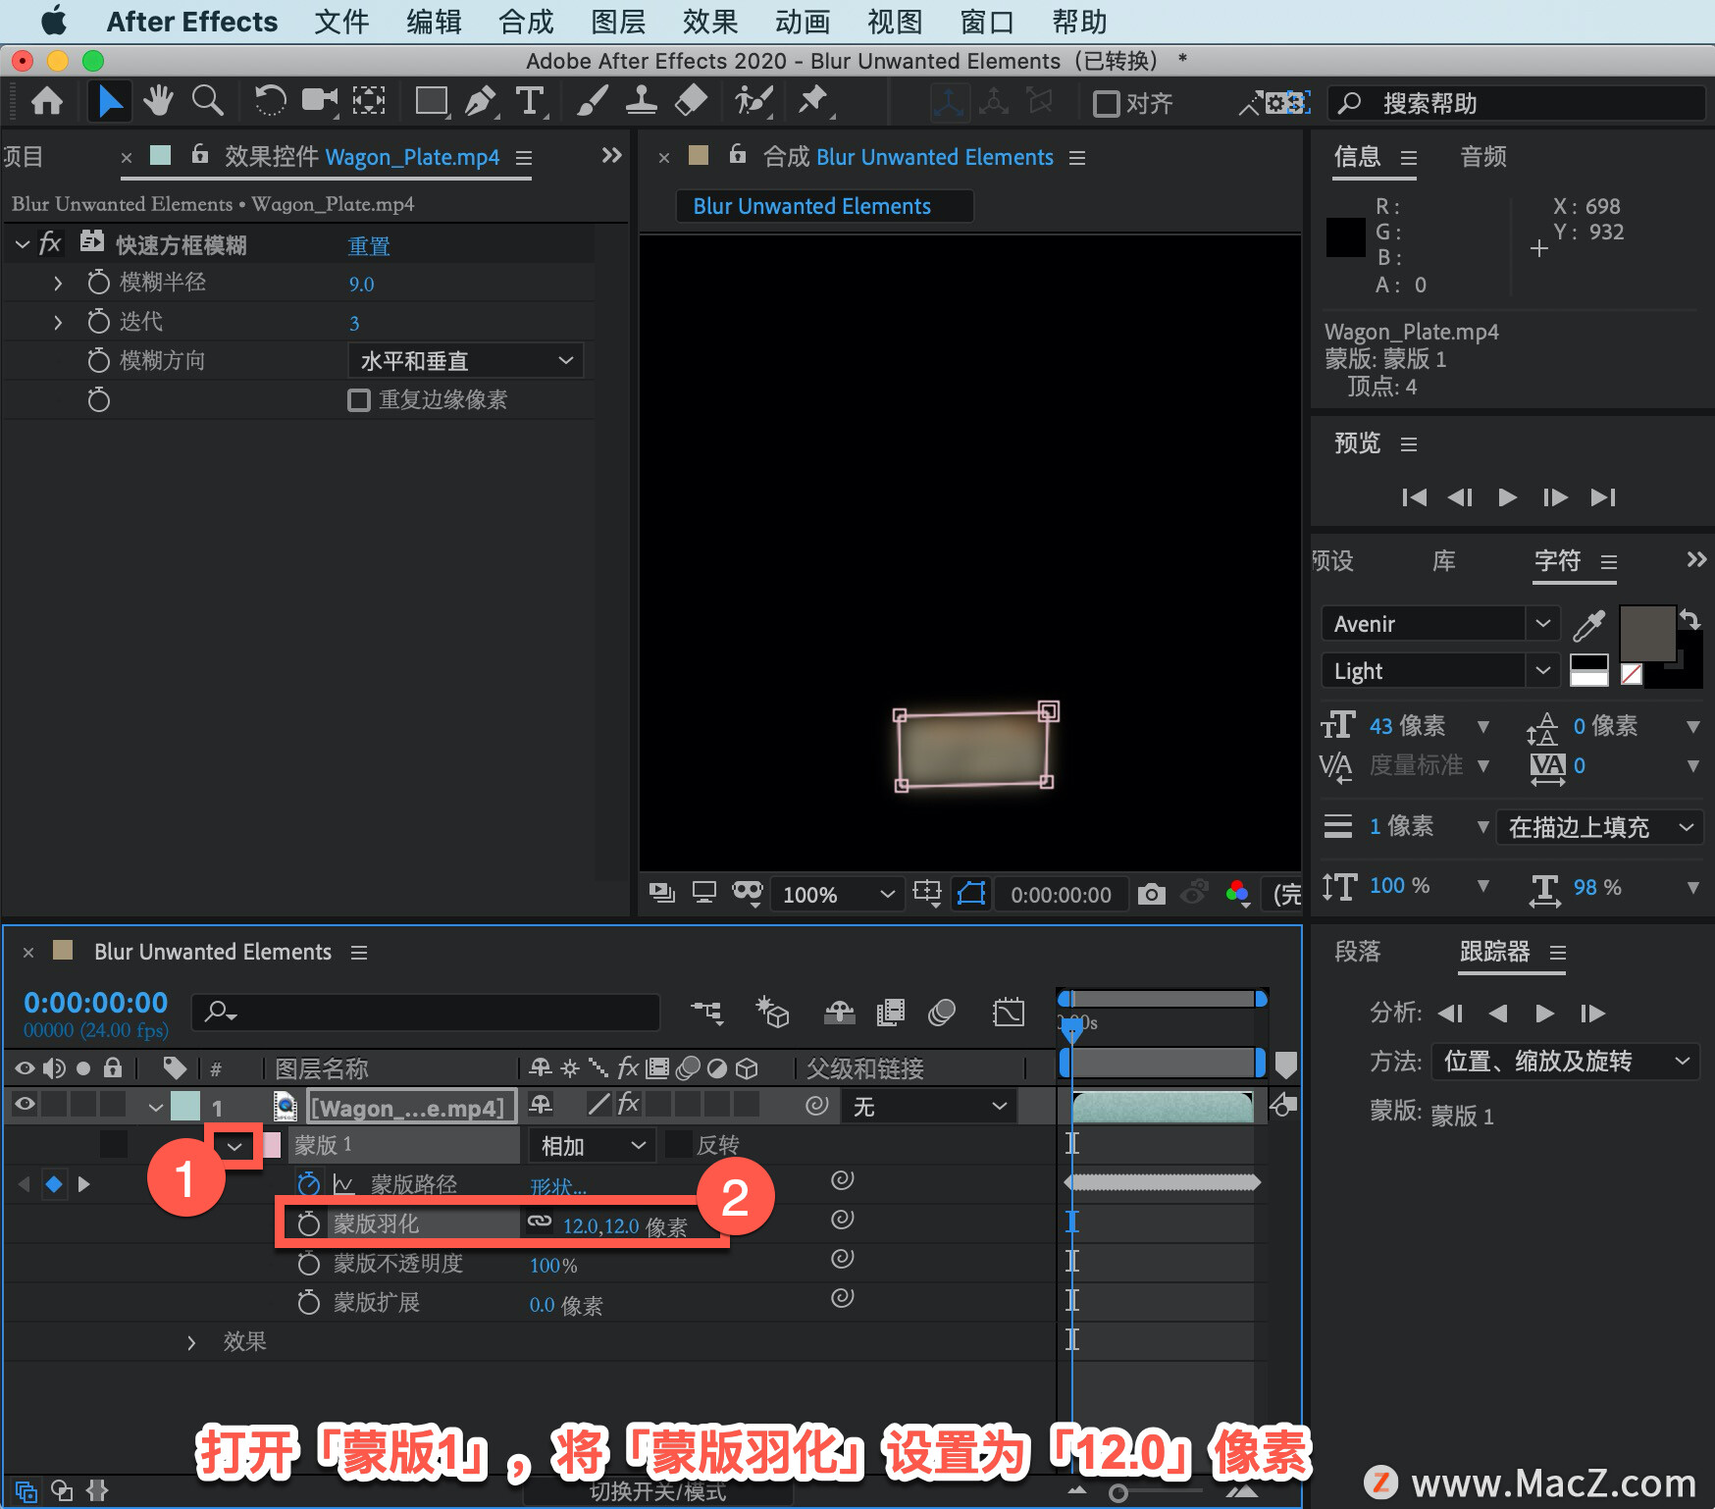Open channel color management icon
Screen dimensions: 1715x1509
click(x=1238, y=894)
